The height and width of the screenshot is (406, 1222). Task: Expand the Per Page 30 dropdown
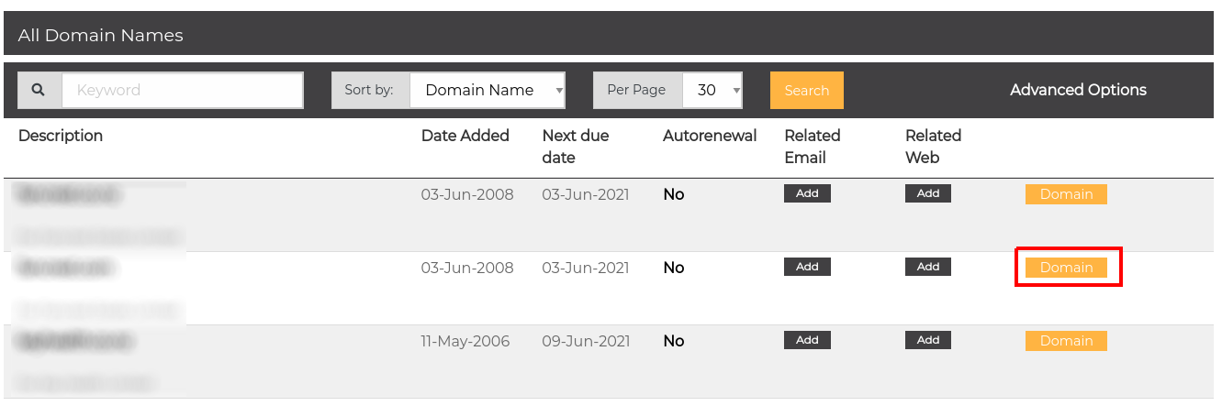[x=712, y=90]
